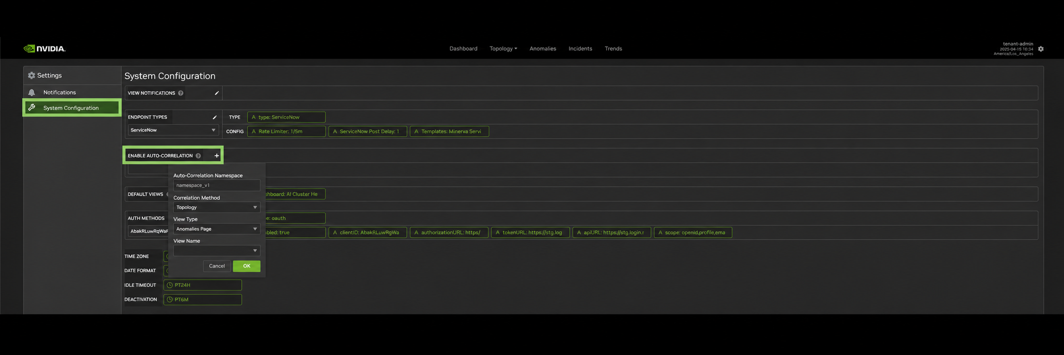This screenshot has width=1064, height=355.
Task: Navigate to the Anomalies page
Action: point(543,48)
